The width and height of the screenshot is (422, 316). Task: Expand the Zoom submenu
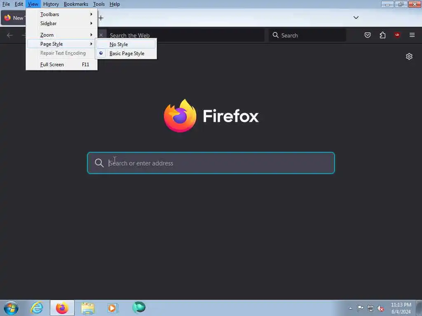click(x=62, y=35)
